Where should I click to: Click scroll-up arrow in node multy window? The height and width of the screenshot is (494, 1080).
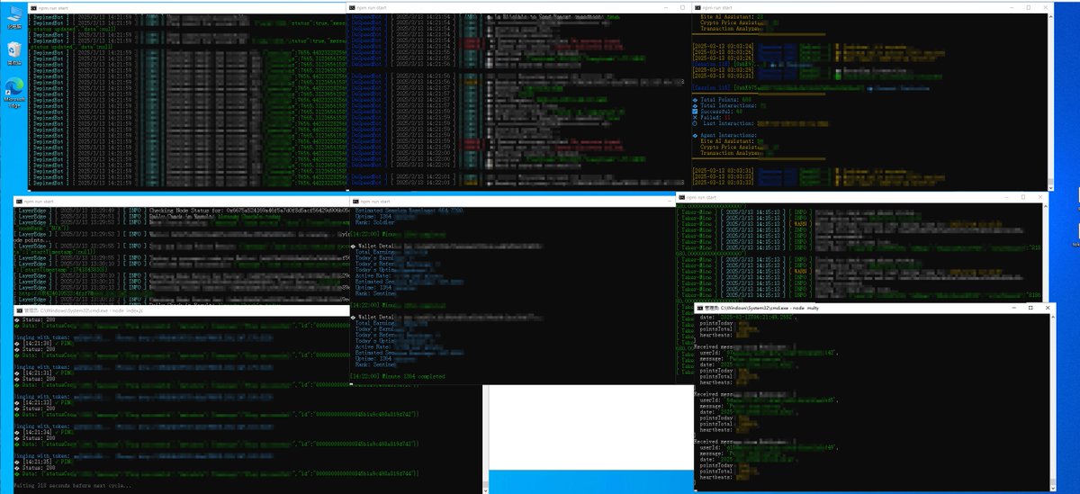(1055, 317)
